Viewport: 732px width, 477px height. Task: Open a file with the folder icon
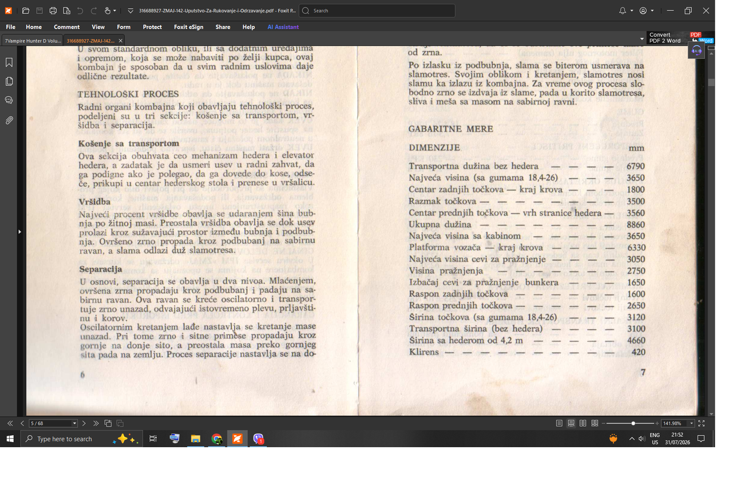[26, 10]
